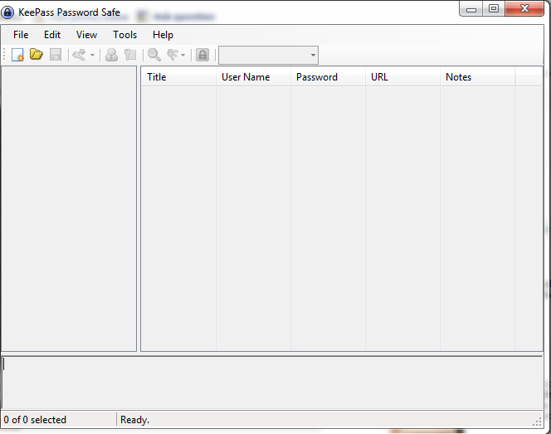Click the Show Entries keys icon

pyautogui.click(x=173, y=55)
